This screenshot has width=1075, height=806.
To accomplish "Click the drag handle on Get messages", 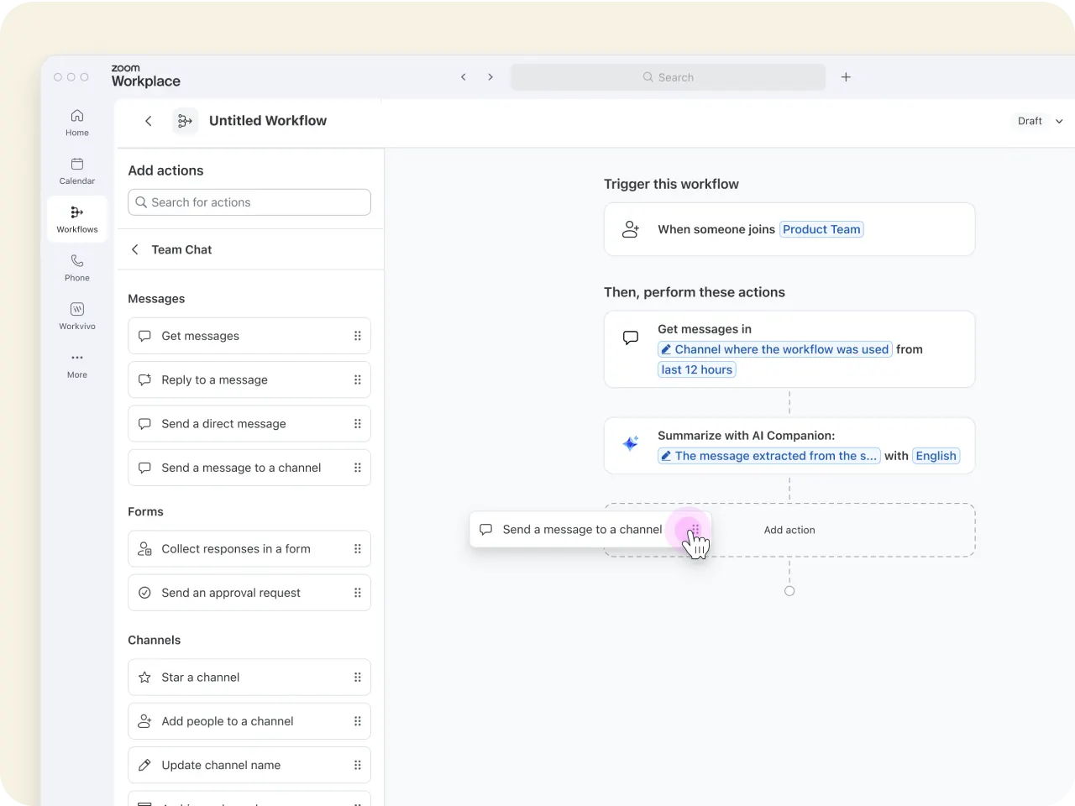I will click(x=358, y=336).
